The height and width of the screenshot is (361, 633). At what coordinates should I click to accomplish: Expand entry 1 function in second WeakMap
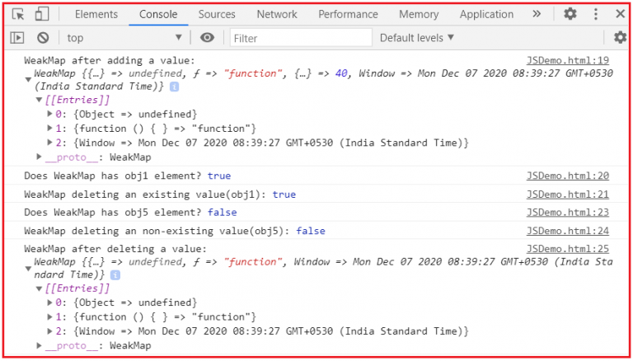click(x=51, y=317)
